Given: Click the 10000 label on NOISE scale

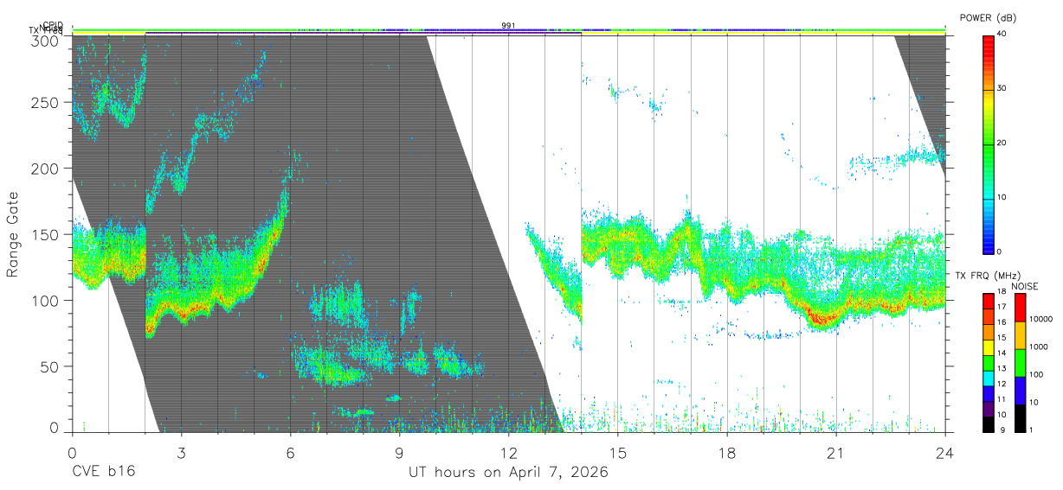Looking at the screenshot, I should point(1041,319).
